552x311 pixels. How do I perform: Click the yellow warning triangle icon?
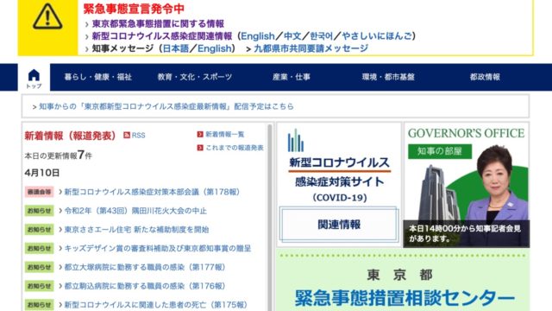[x=47, y=16]
